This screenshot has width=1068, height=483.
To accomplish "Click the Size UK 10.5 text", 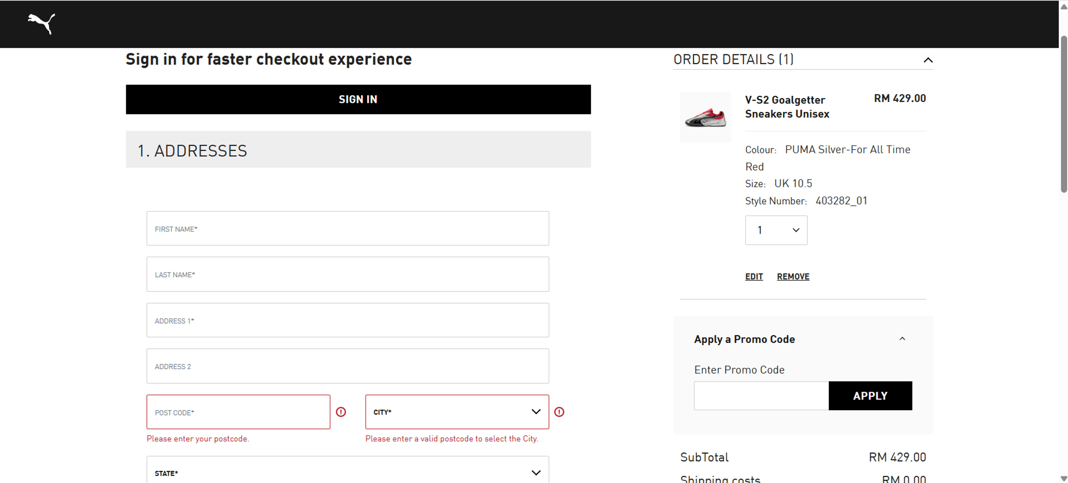I will coord(778,183).
